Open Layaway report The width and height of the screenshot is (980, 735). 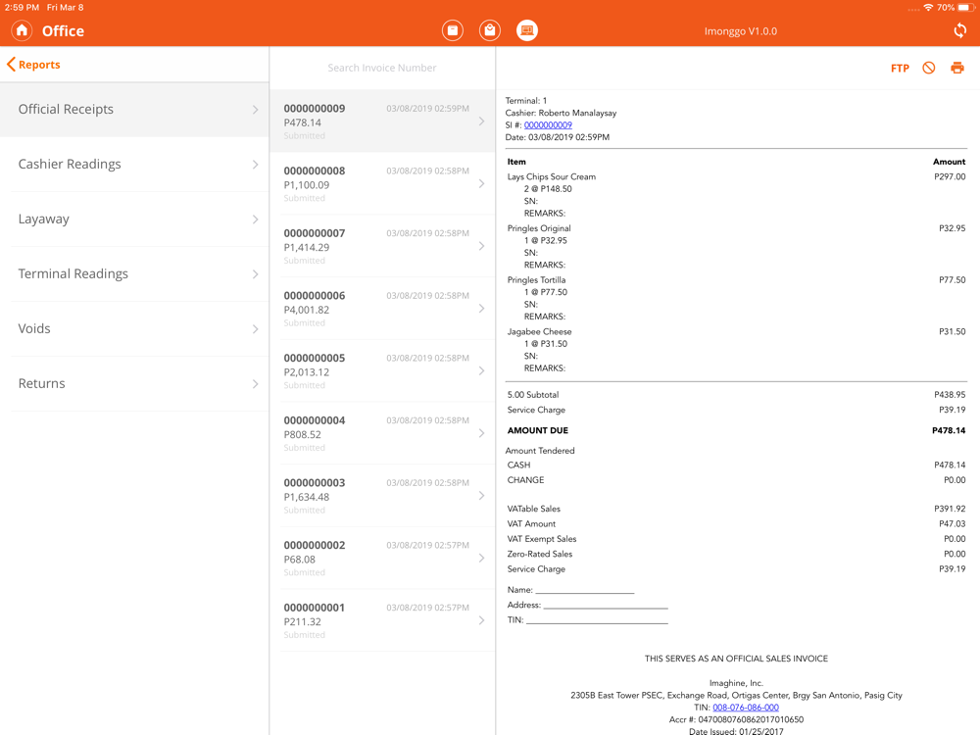pos(134,220)
